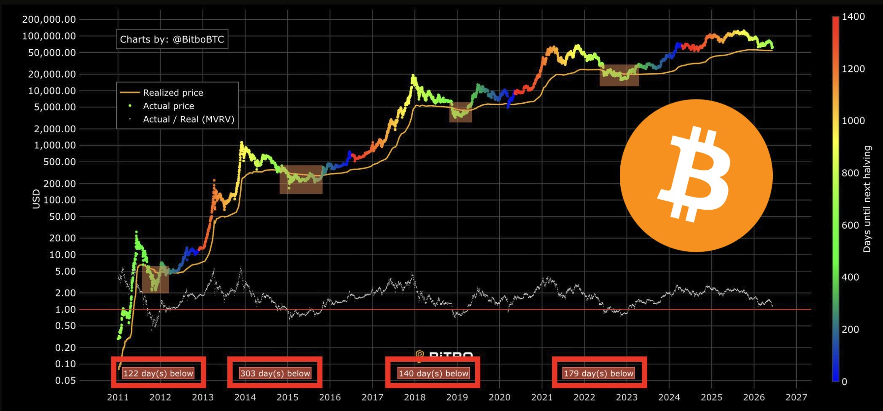Select the 0 tick on the color bar

pyautogui.click(x=845, y=382)
